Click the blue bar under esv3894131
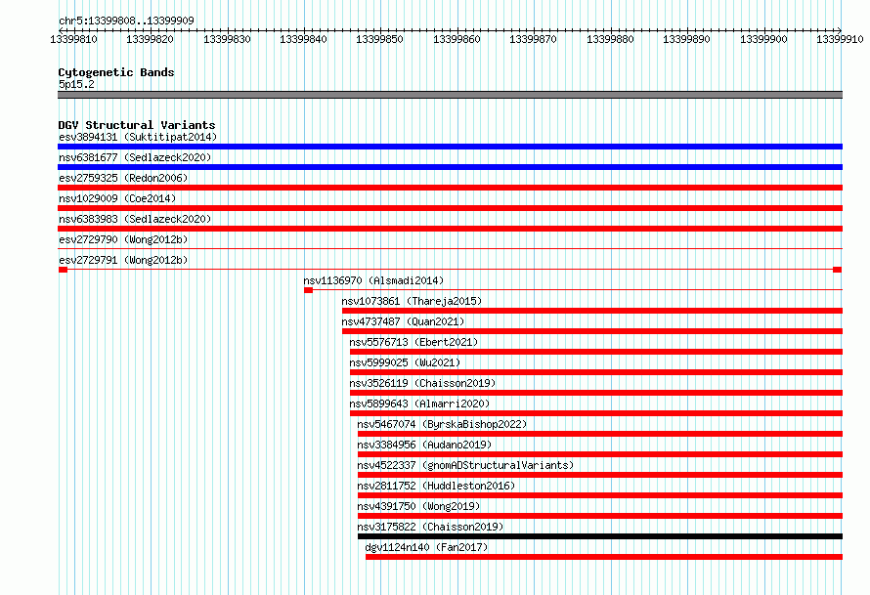Screen dimensions: 870x595 (x=450, y=147)
